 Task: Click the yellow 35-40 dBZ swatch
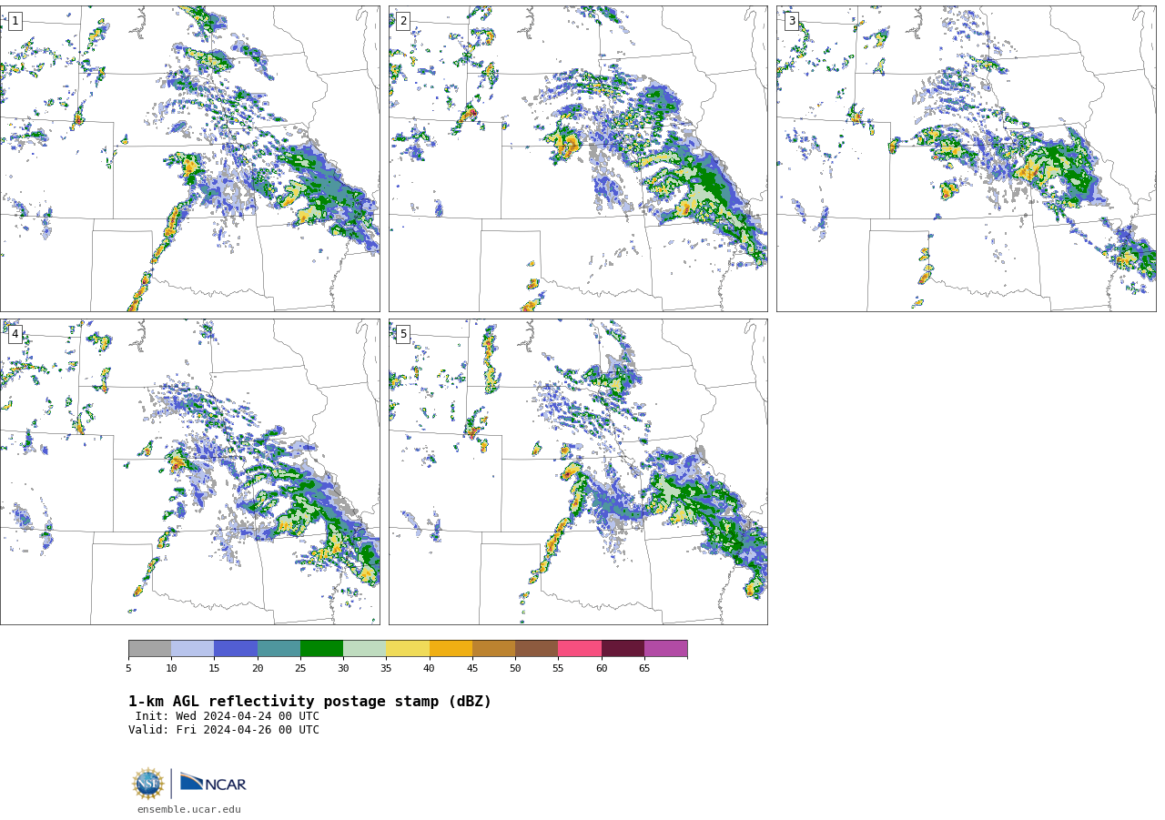(408, 648)
